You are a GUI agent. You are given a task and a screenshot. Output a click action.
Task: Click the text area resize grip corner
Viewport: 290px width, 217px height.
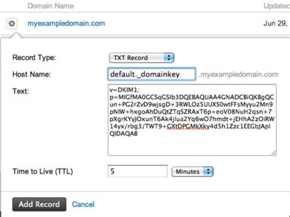click(273, 153)
